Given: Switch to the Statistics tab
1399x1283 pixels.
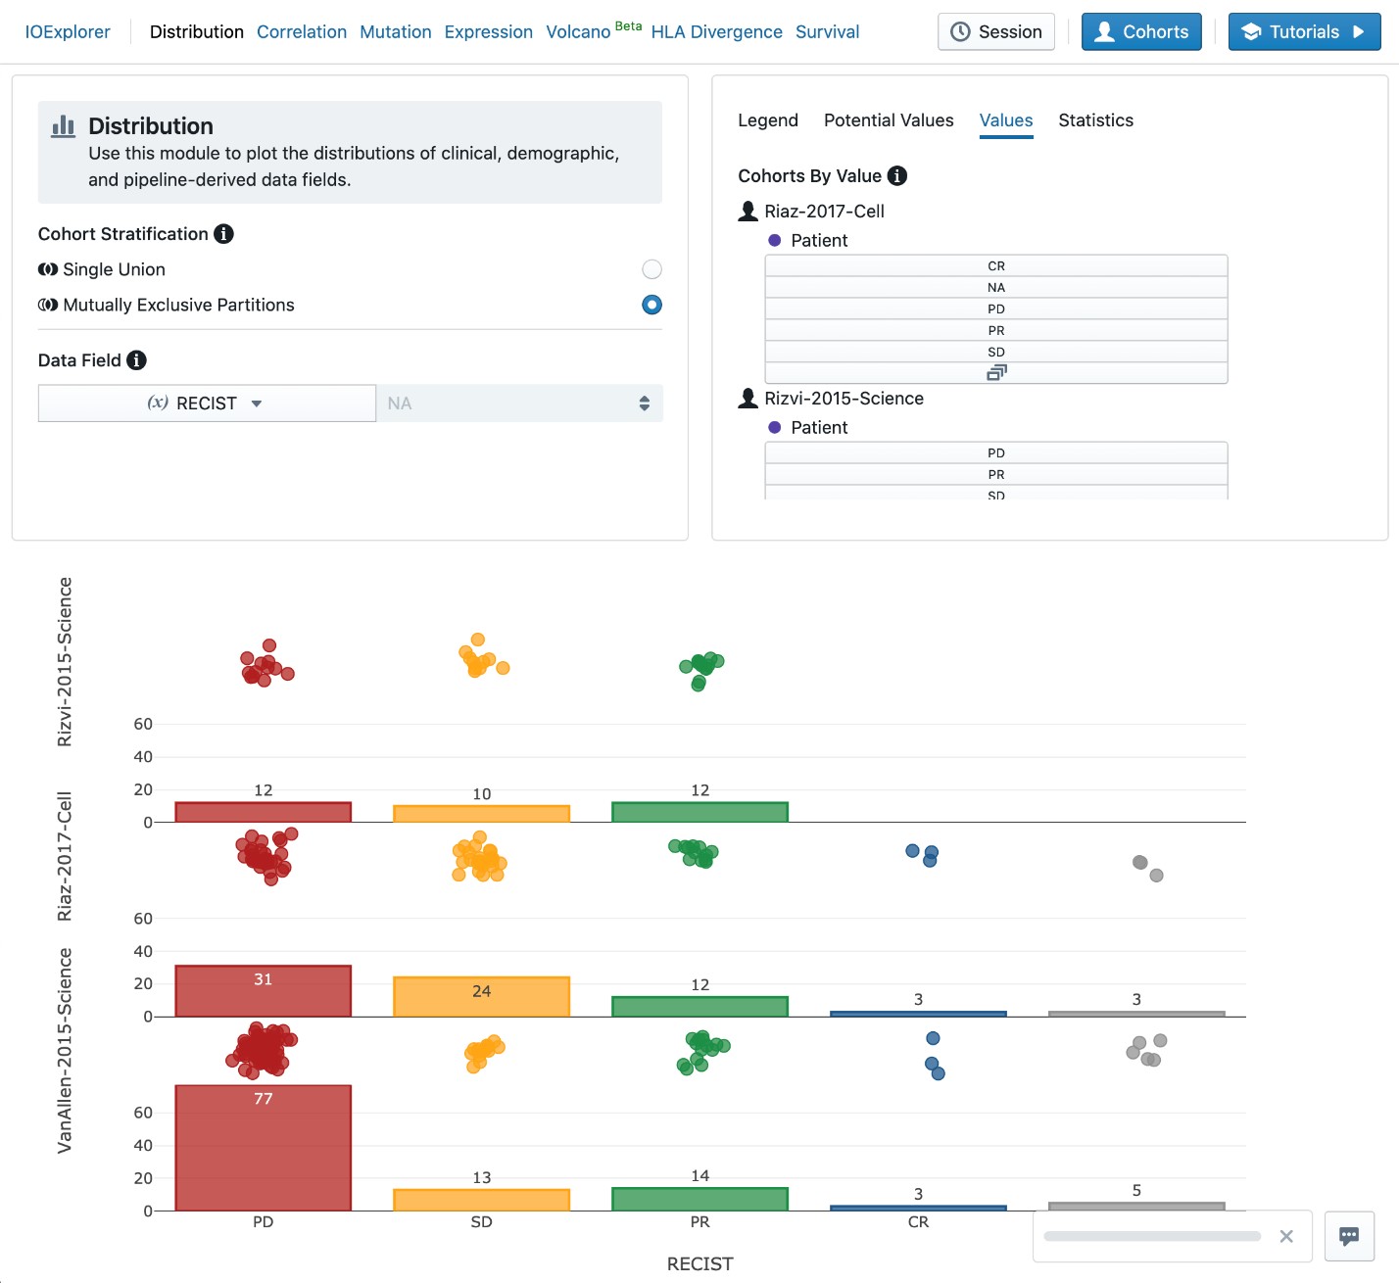Looking at the screenshot, I should click(x=1095, y=120).
